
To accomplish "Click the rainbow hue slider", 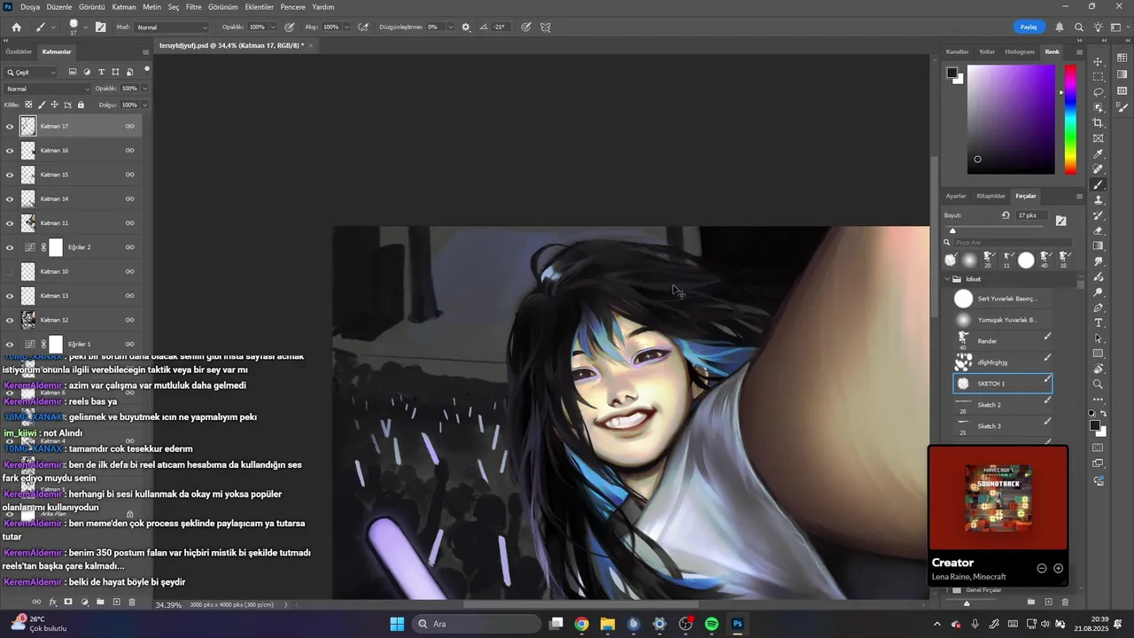I will (x=1070, y=120).
